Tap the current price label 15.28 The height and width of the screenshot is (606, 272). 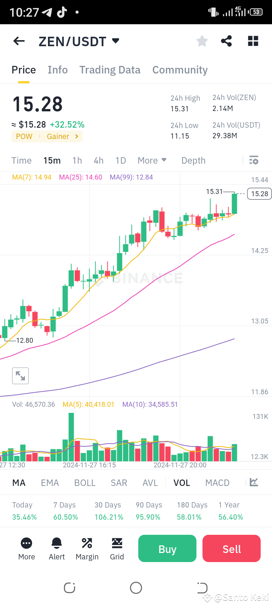click(x=259, y=194)
